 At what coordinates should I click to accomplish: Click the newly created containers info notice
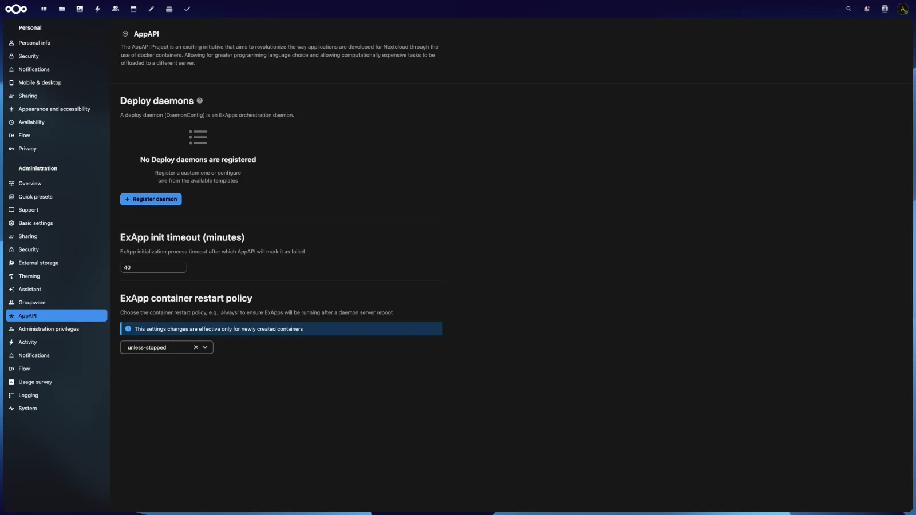click(x=281, y=329)
